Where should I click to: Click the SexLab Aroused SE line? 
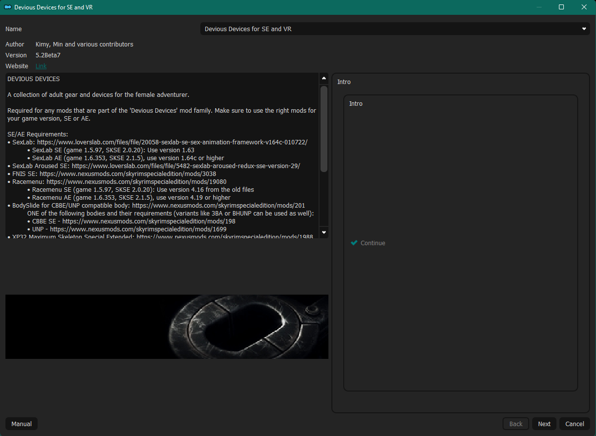[x=154, y=166]
